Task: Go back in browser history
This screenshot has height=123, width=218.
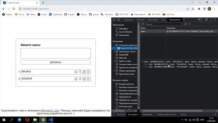Action: pyautogui.click(x=3, y=9)
